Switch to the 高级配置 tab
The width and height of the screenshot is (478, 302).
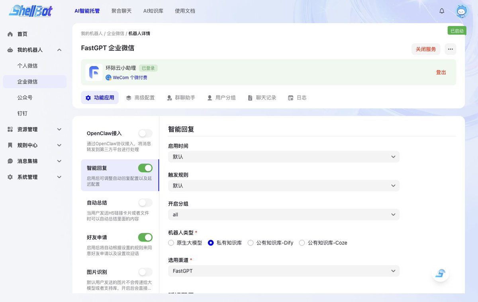click(x=140, y=98)
